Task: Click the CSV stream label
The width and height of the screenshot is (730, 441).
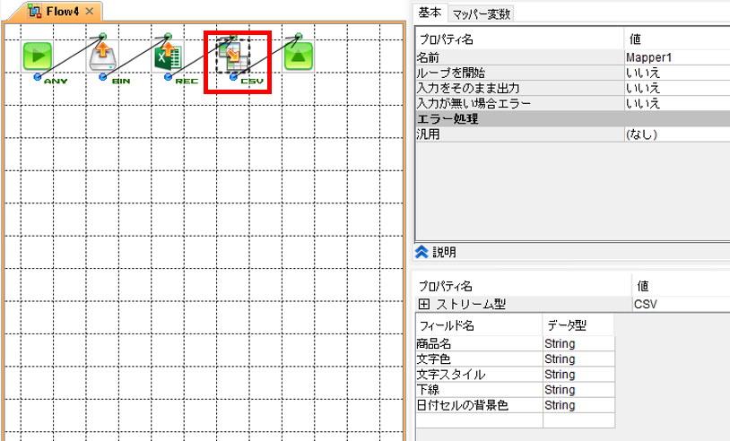Action: pyautogui.click(x=252, y=81)
